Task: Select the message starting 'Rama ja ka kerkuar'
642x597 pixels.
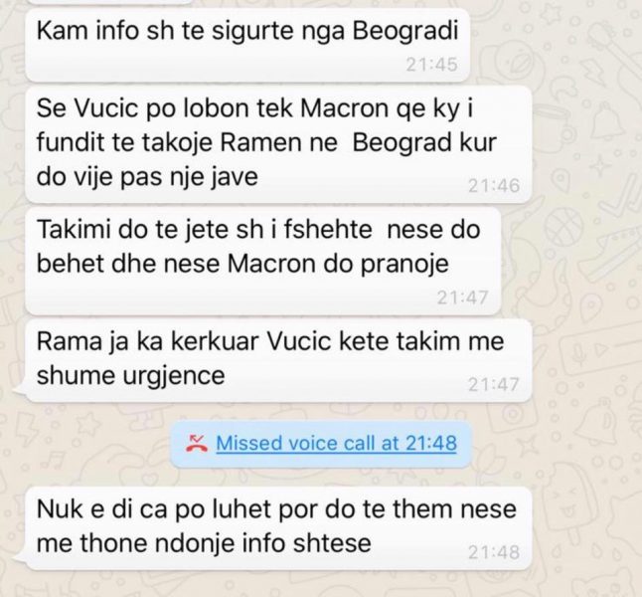Action: pyautogui.click(x=278, y=361)
